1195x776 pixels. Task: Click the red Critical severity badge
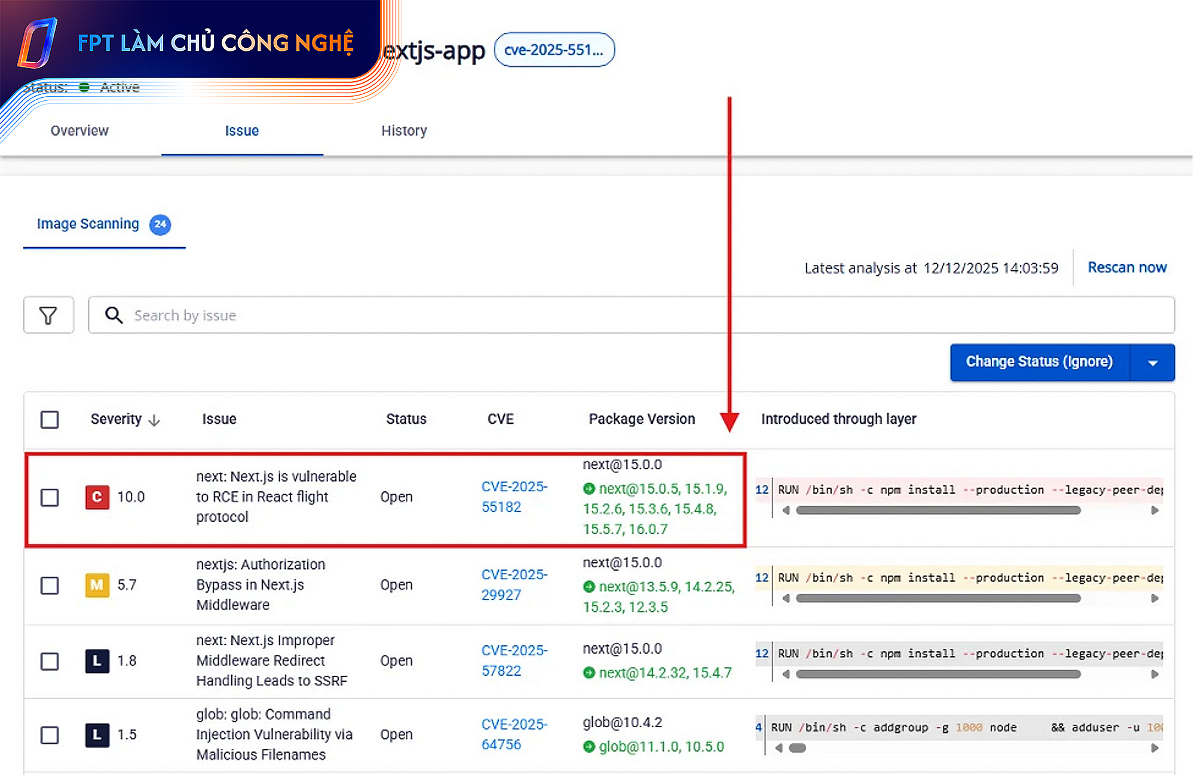[x=97, y=497]
